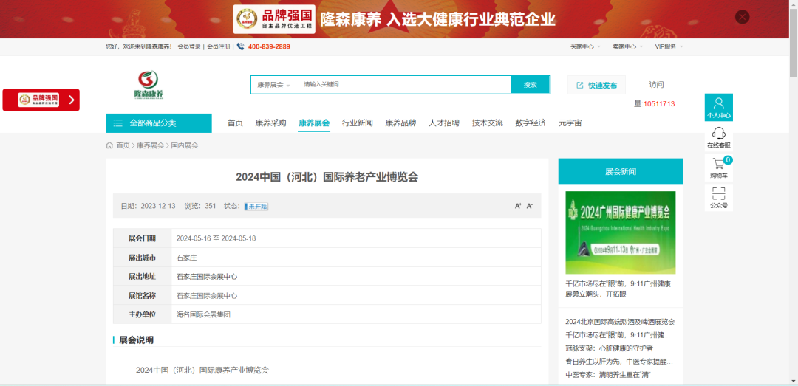Open 个人中心 from the right sidebar

pyautogui.click(x=718, y=107)
